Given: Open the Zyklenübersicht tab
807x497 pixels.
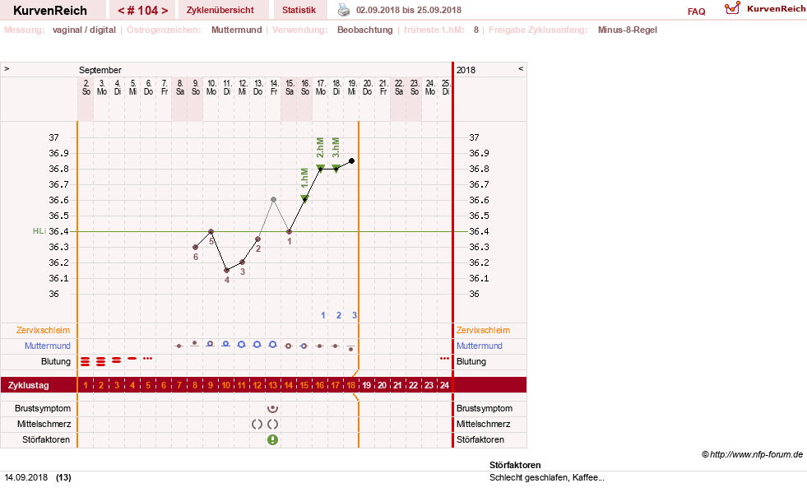Looking at the screenshot, I should point(220,10).
